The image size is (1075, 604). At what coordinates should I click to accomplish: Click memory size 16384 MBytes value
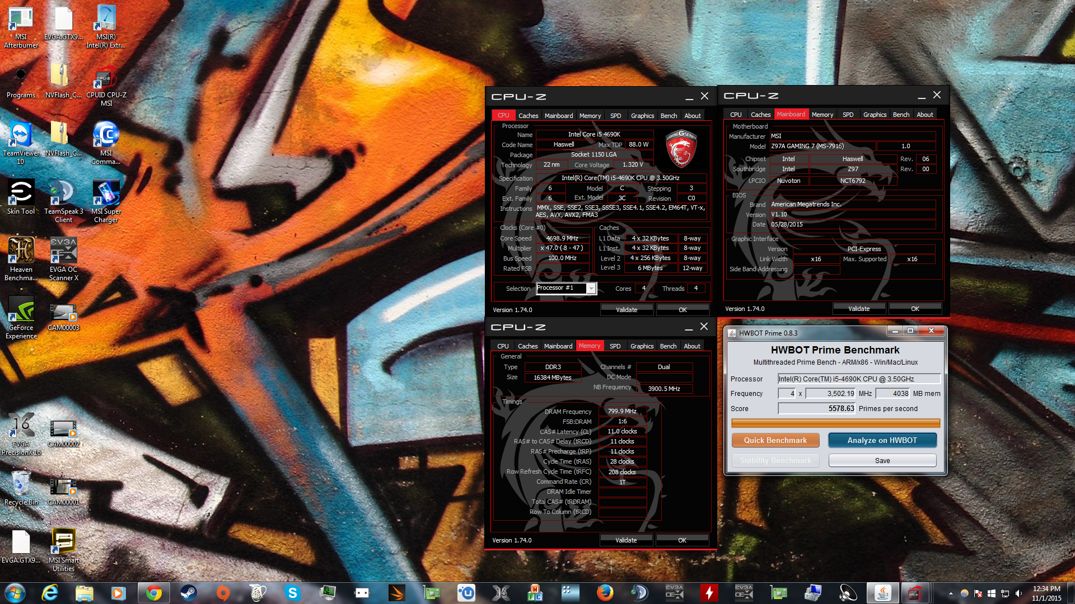click(x=552, y=377)
